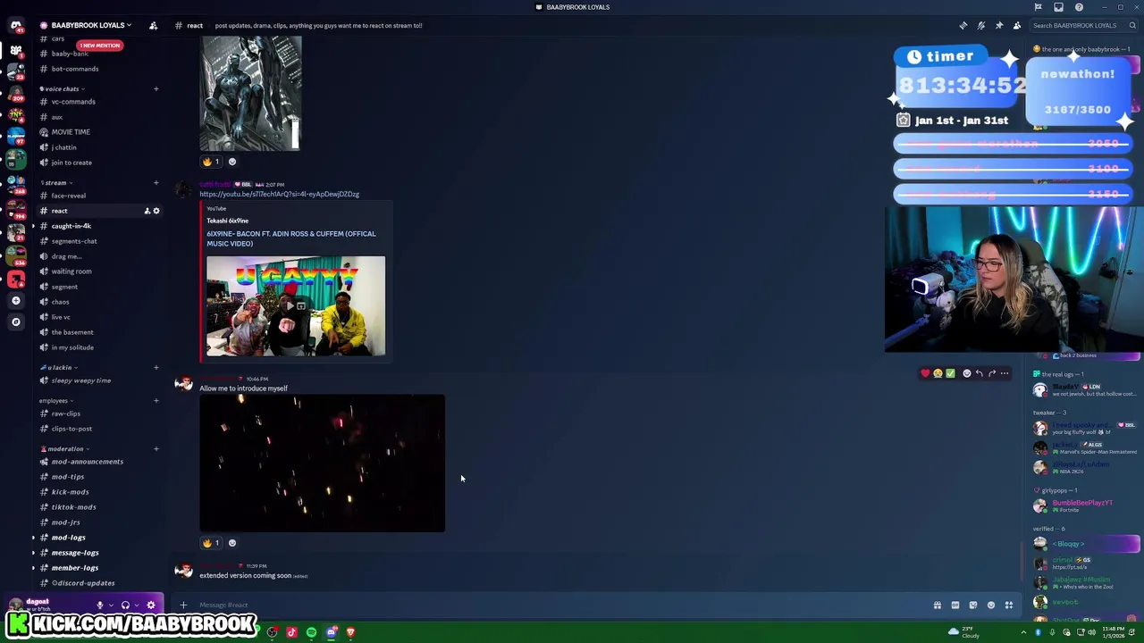Open segments-chat channel
Screen dimensions: 1144x643
[x=74, y=241]
